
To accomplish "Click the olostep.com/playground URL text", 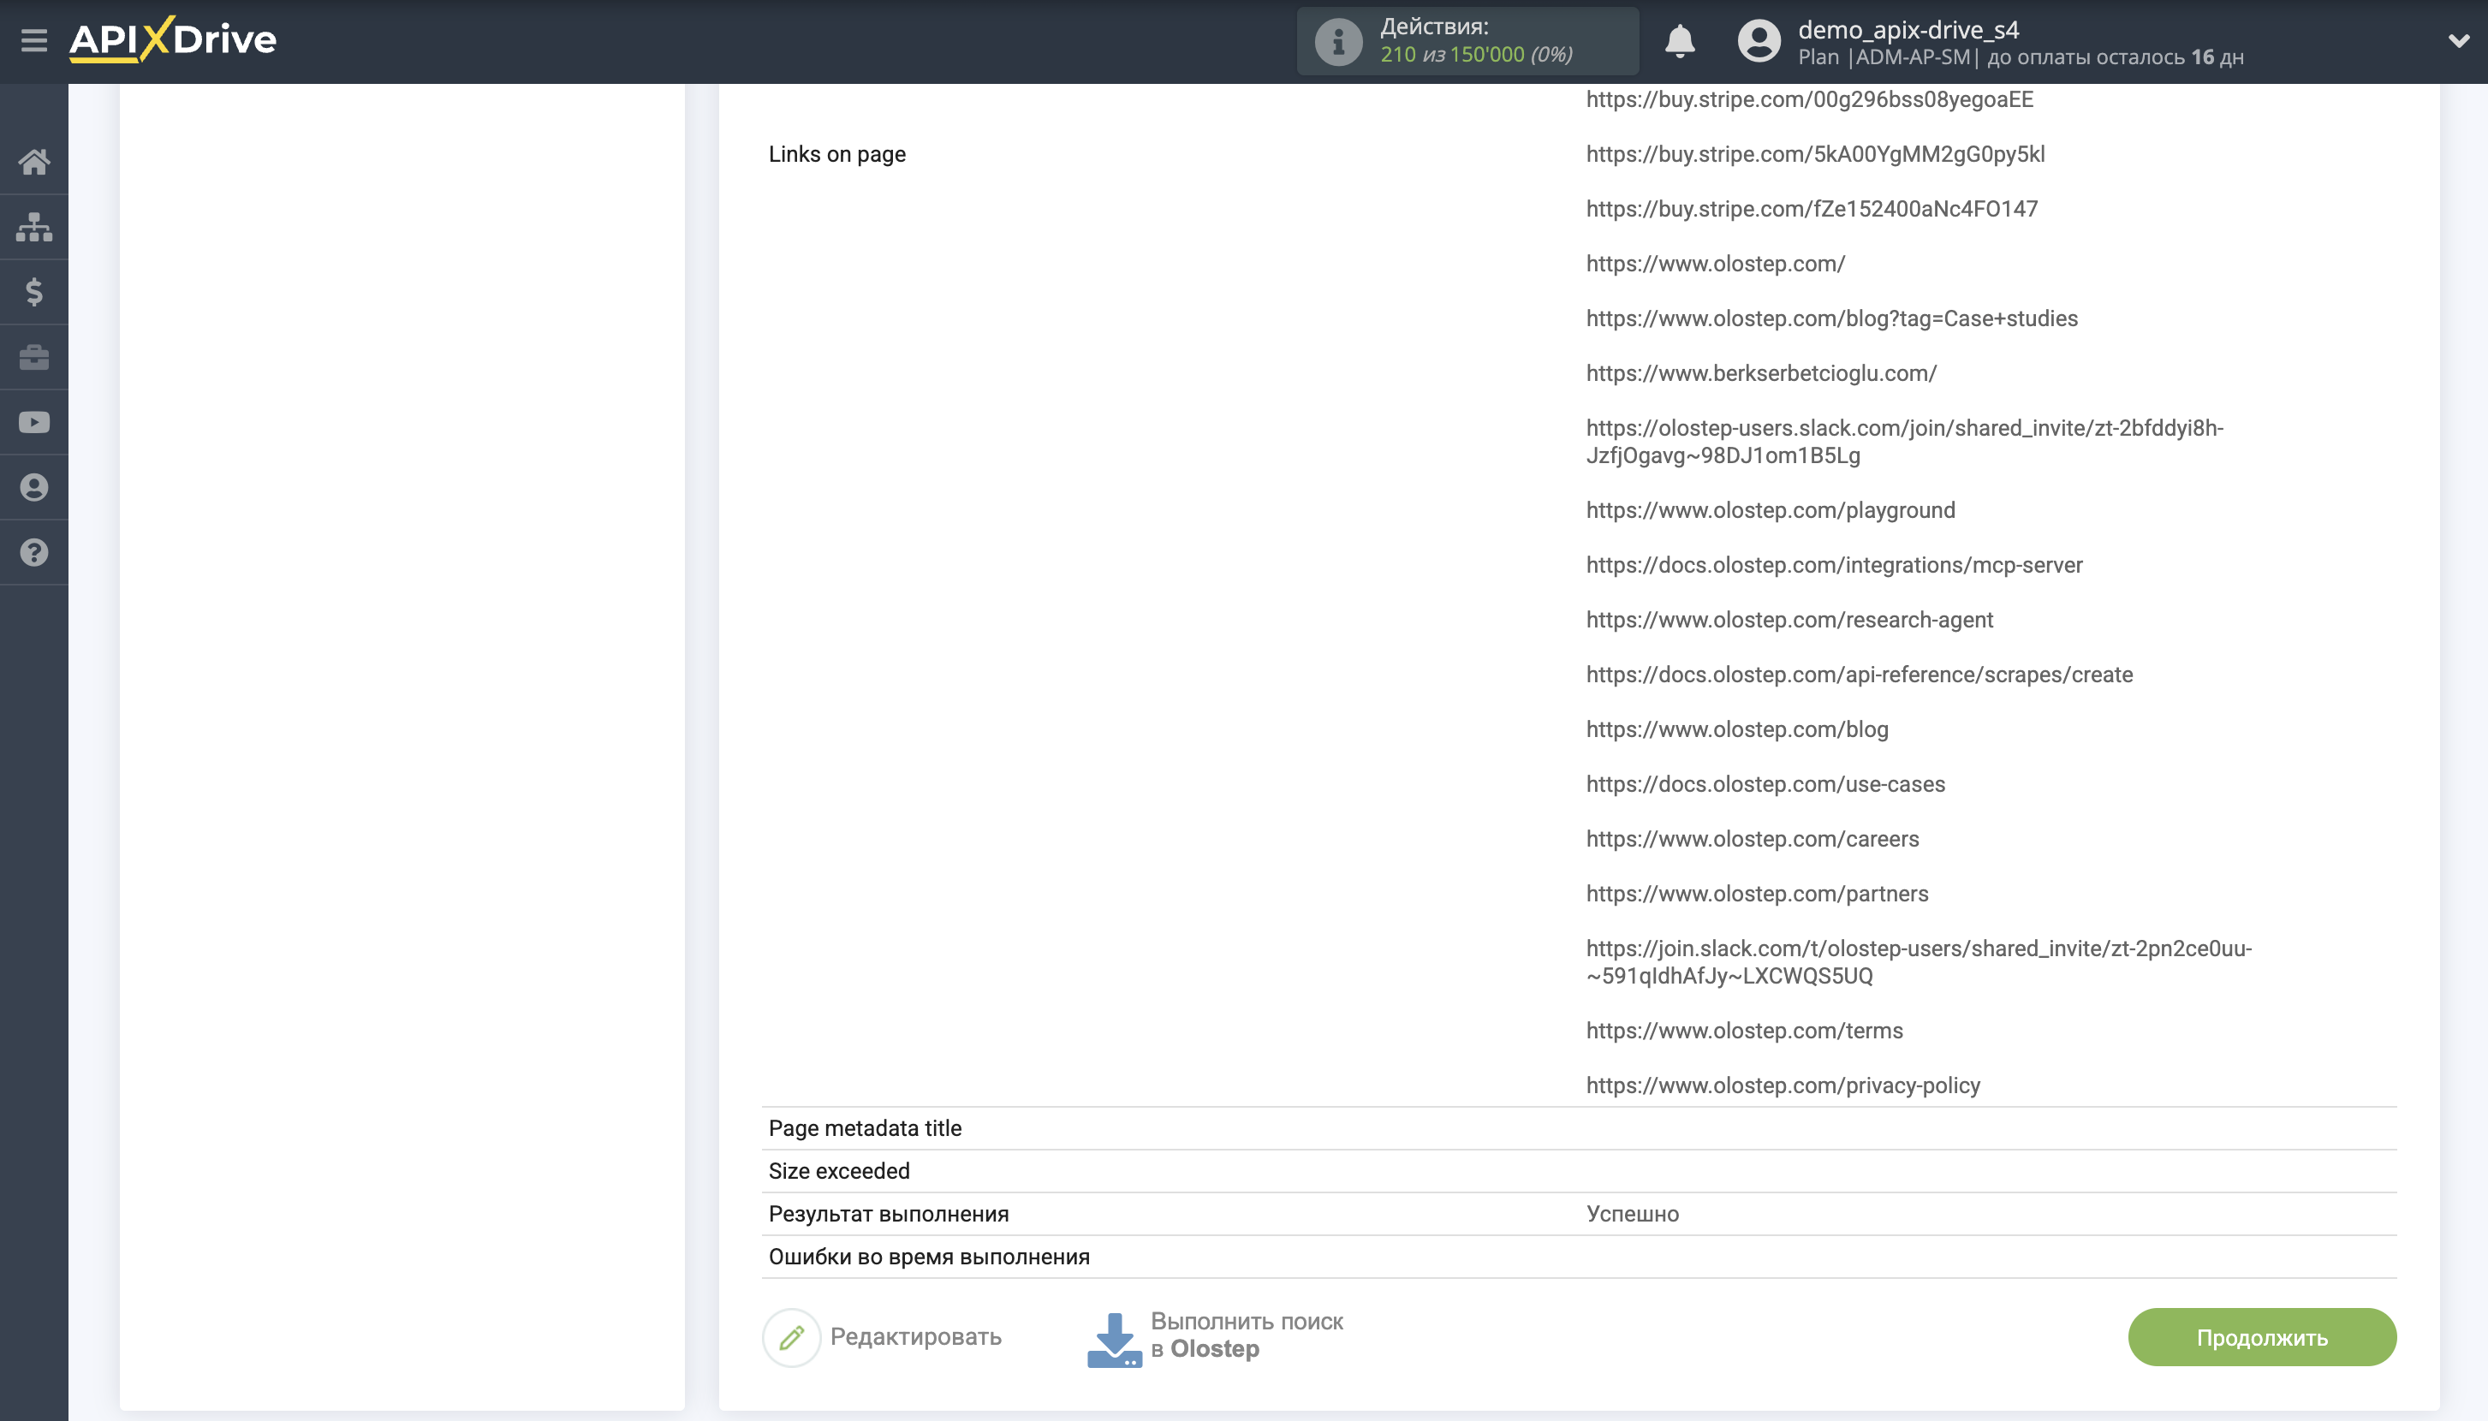I will coord(1770,510).
